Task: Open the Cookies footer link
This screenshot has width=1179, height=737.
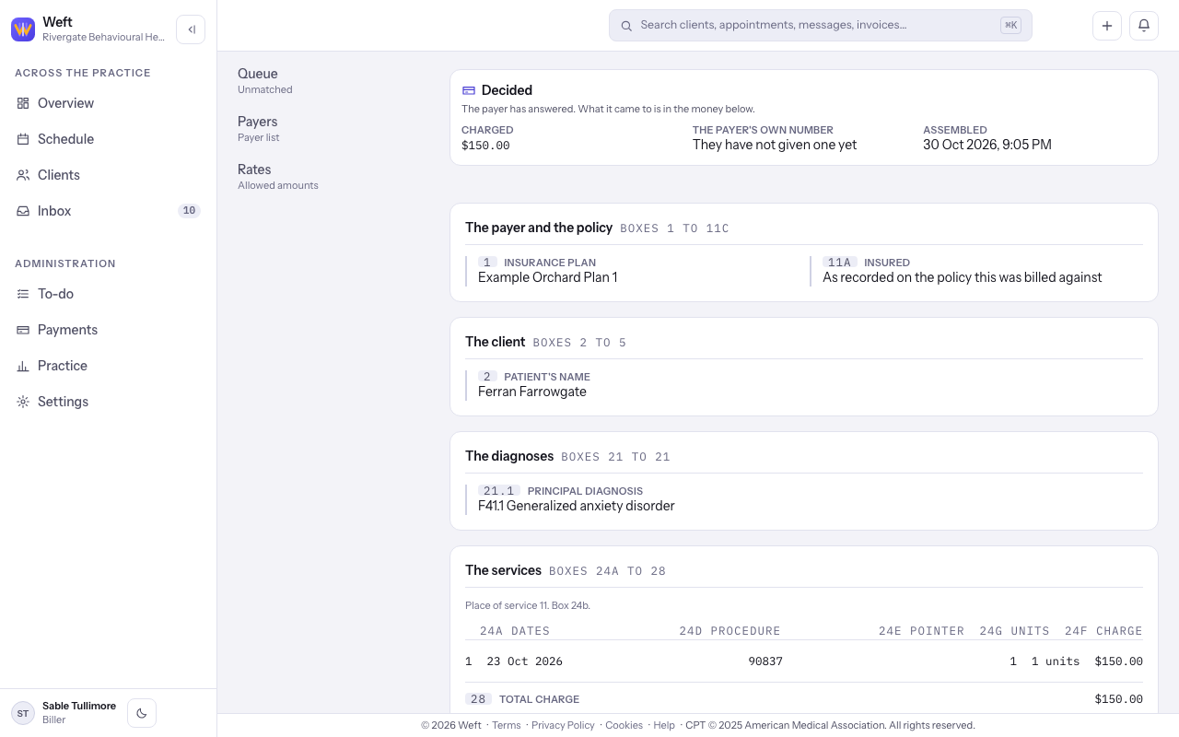Action: [624, 725]
